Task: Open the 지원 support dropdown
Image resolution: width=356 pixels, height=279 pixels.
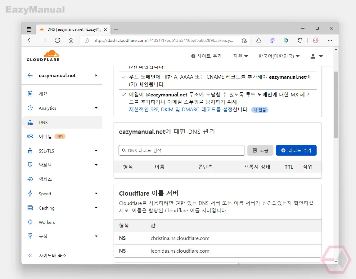Action: [241, 56]
